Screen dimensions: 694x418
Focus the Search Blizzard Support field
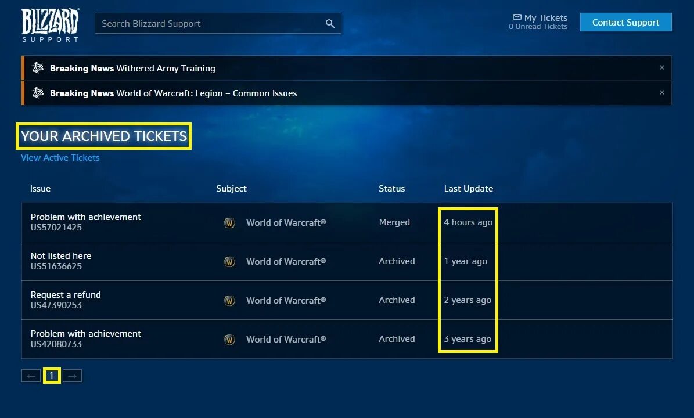[218, 23]
